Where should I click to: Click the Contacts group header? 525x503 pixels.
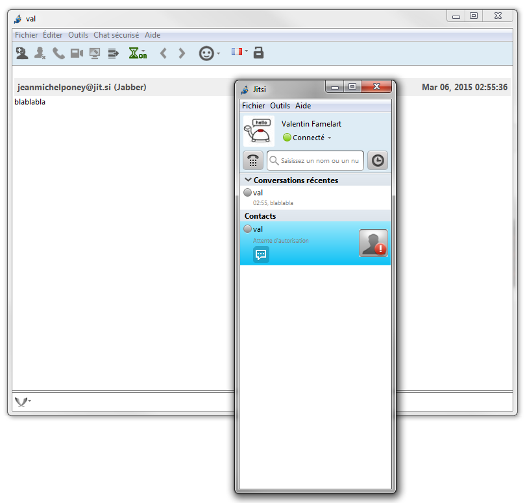[315, 216]
